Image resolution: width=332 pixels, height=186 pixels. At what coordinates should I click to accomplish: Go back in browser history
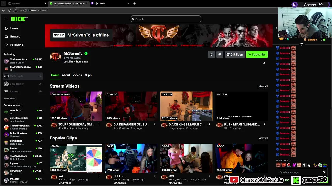[x=3, y=10]
